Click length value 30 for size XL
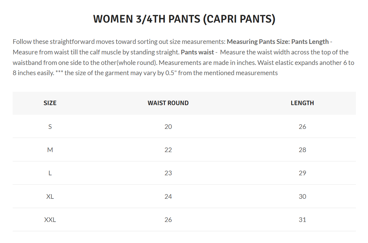 tap(302, 197)
